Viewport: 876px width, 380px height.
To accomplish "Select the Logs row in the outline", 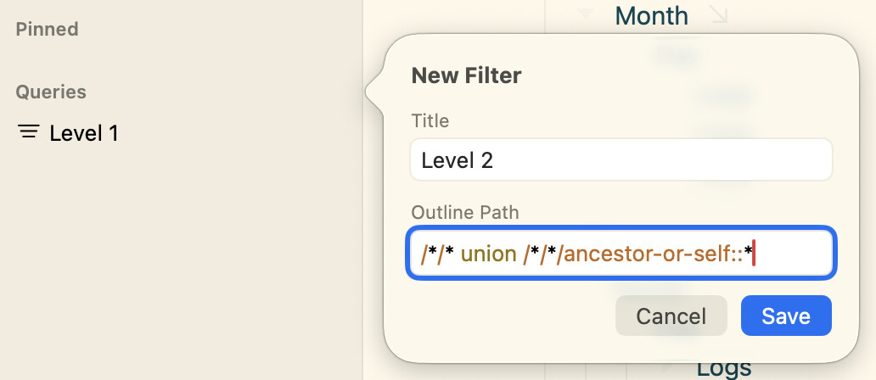I will point(723,368).
